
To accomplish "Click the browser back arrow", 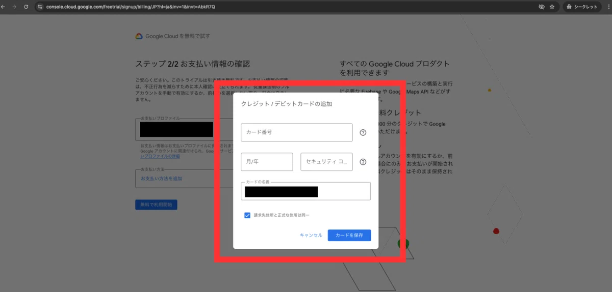I will pyautogui.click(x=3, y=7).
